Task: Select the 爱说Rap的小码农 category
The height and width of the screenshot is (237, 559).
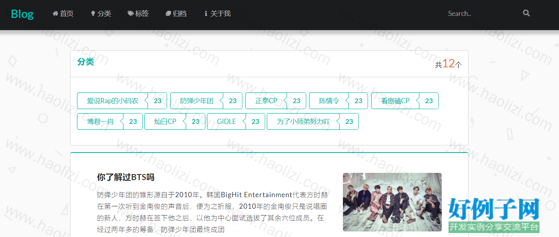Action: [113, 101]
